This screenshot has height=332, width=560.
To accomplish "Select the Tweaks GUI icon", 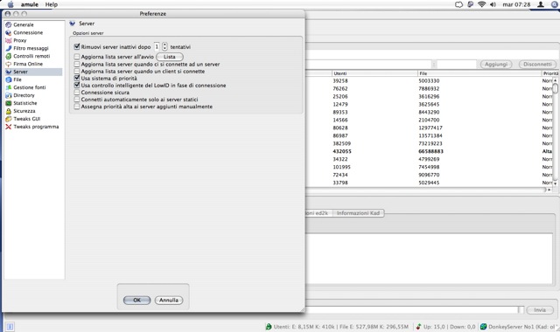I will pyautogui.click(x=8, y=119).
